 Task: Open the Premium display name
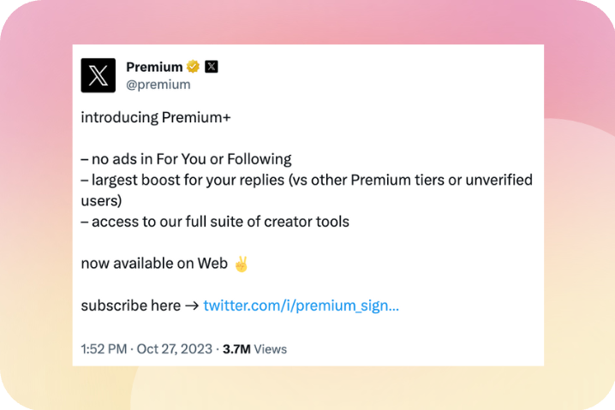(x=154, y=67)
